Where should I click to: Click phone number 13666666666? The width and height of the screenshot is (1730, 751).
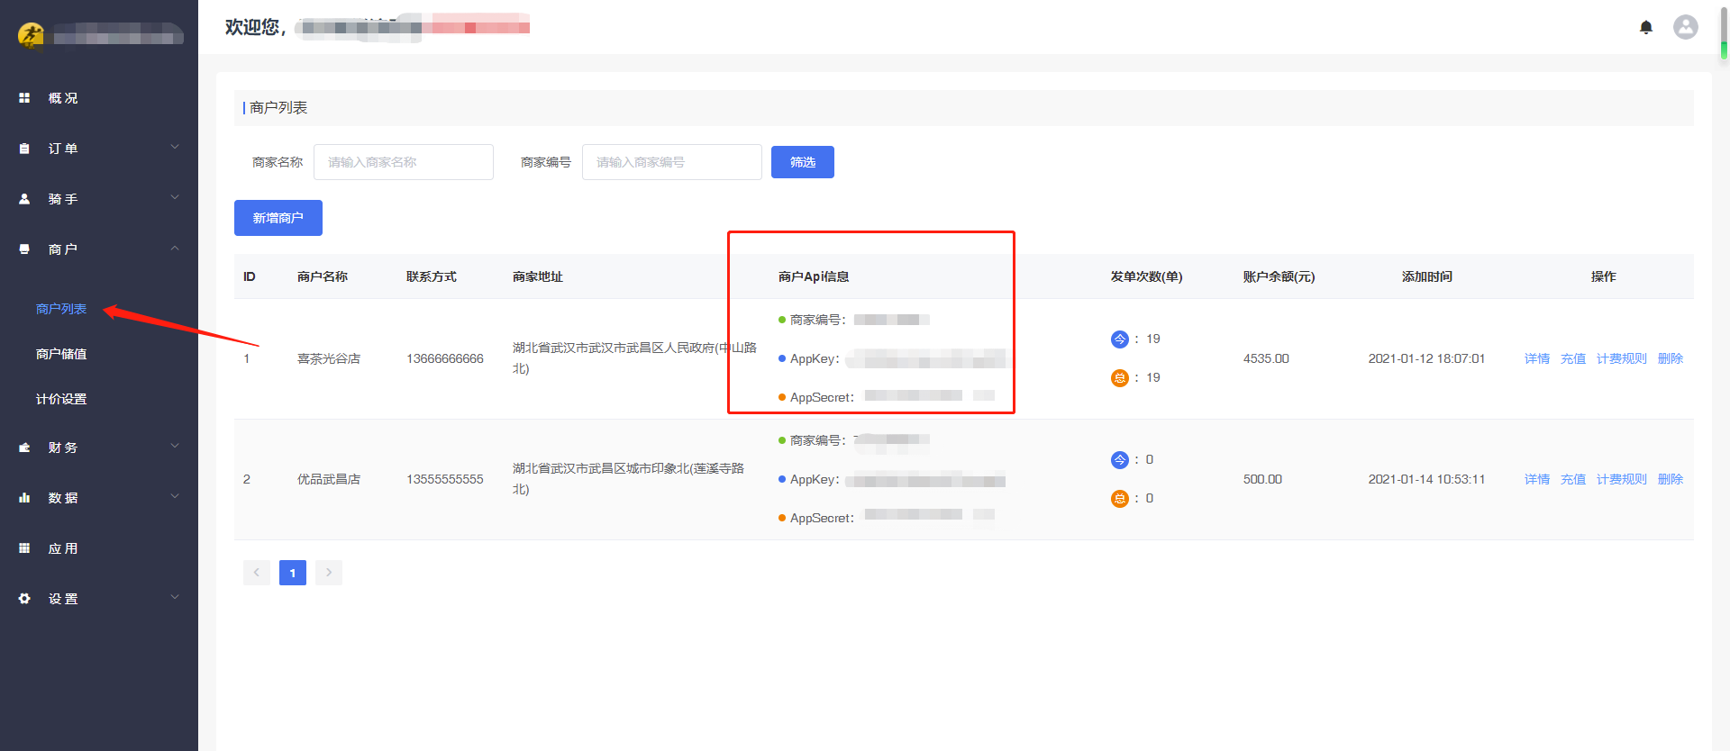(445, 358)
